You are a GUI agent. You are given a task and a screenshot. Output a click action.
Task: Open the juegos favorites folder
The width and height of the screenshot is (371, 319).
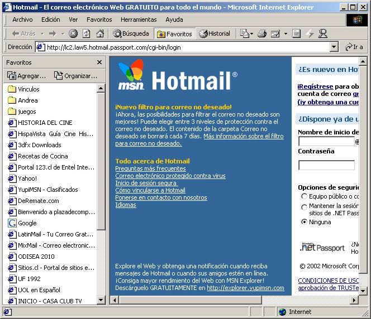tap(22, 112)
